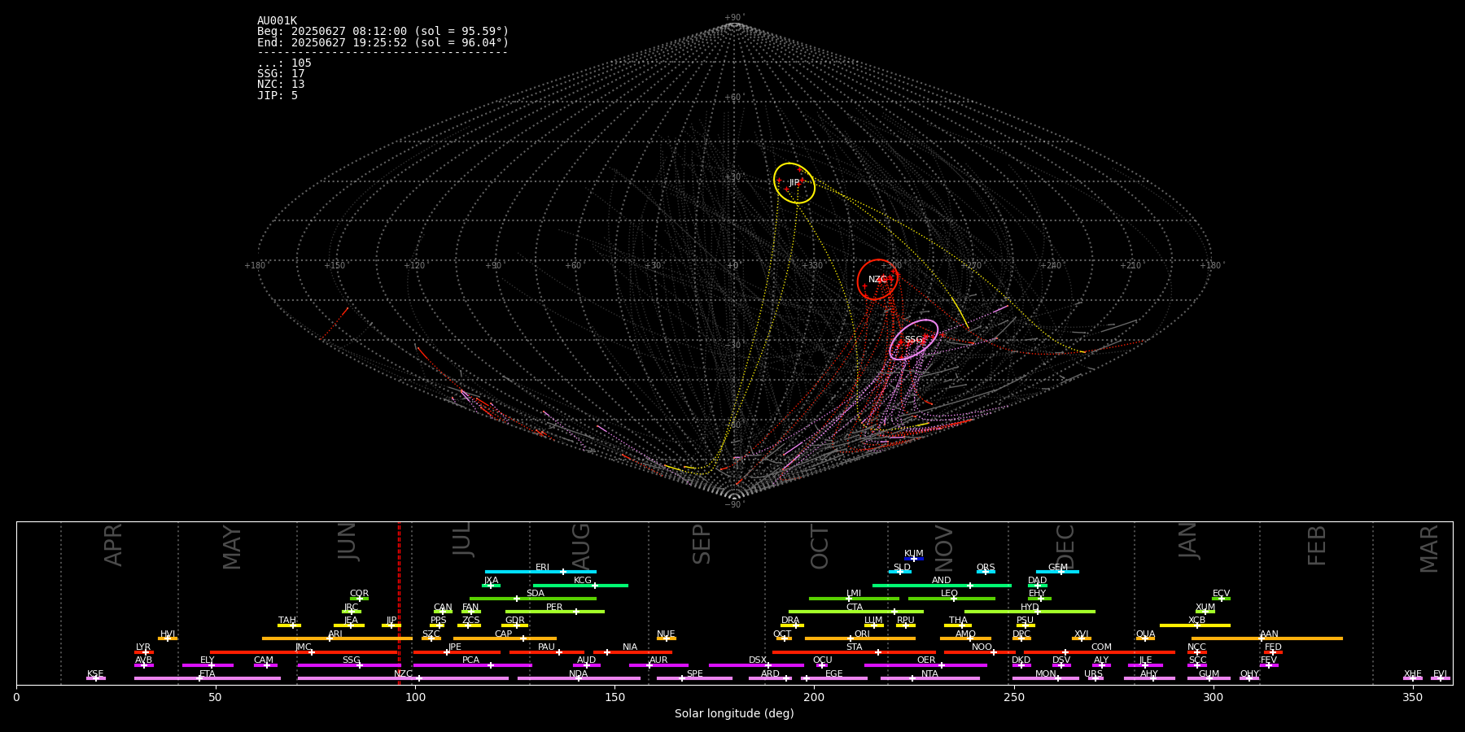
Task: Click the 350 tick on solar longitude axis
Action: click(1412, 697)
